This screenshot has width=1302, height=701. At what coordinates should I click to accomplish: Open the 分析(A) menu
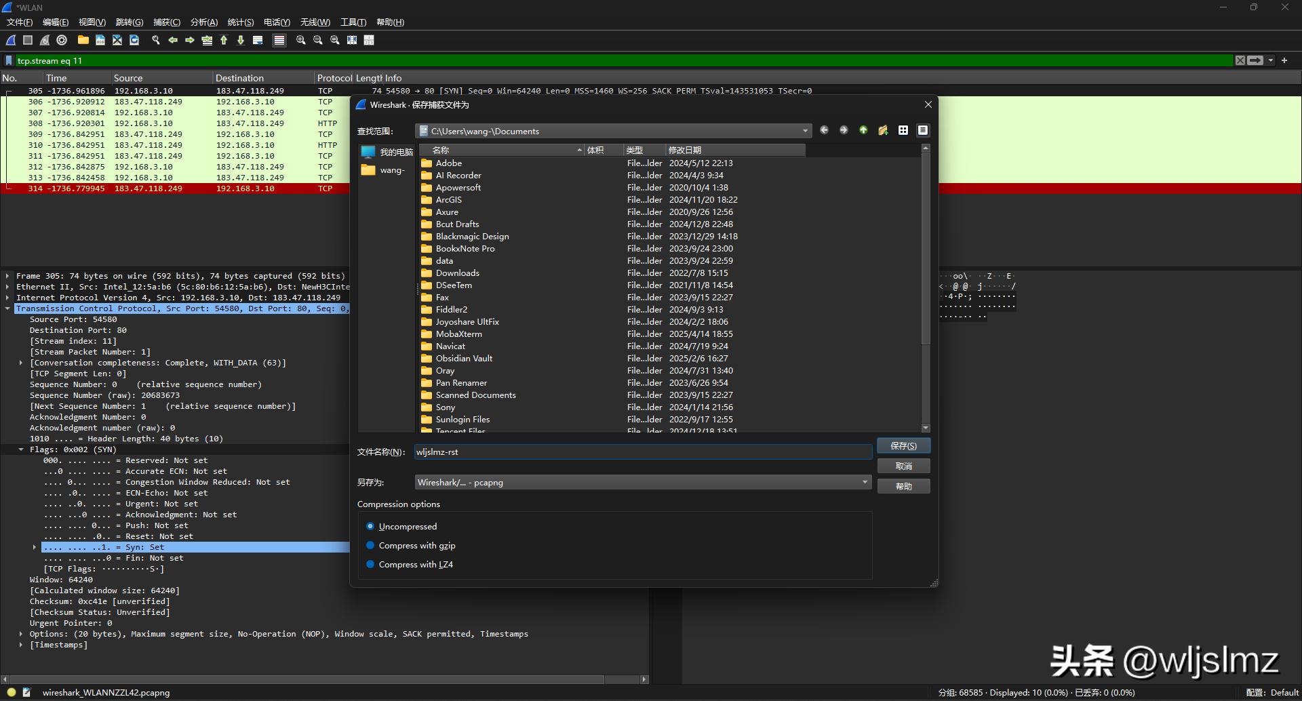(x=203, y=22)
